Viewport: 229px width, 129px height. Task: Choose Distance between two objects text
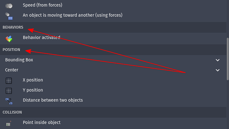[x=53, y=100]
